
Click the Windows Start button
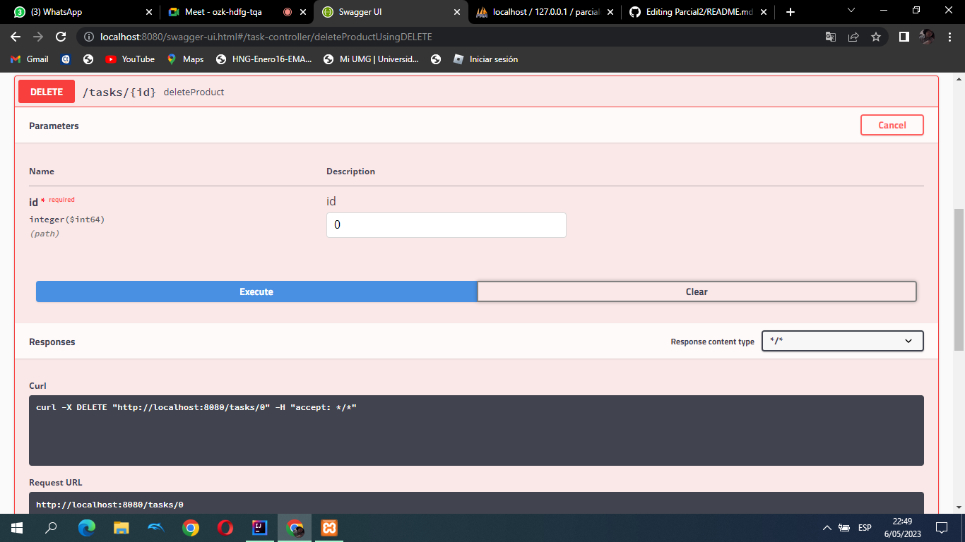click(x=15, y=527)
